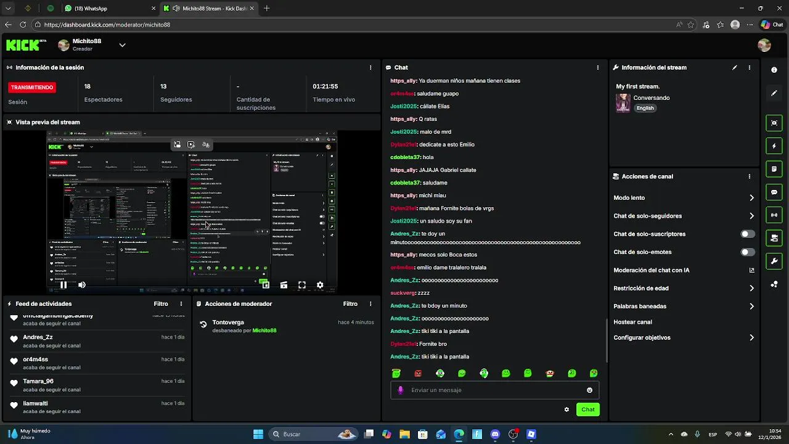Image resolution: width=789 pixels, height=444 pixels.
Task: Toggle the activity feed lightning widget in sidebar
Action: click(x=774, y=146)
